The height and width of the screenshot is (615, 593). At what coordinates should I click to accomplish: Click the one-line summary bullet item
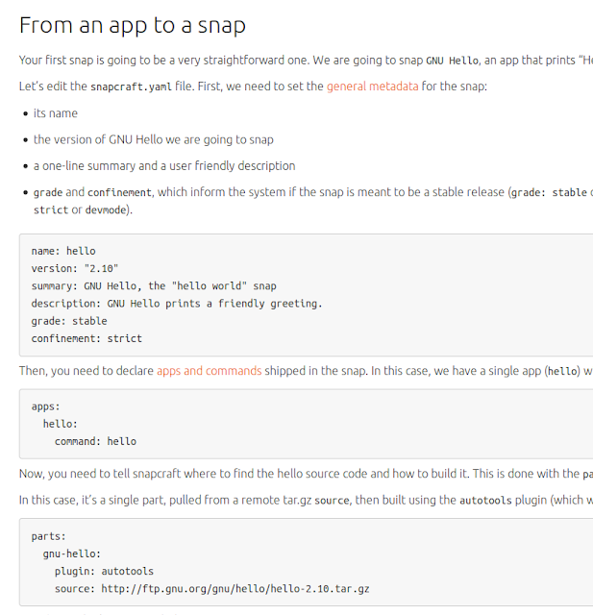point(164,166)
